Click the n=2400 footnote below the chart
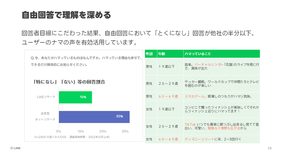This screenshot has height=159, width=282. pos(72,137)
